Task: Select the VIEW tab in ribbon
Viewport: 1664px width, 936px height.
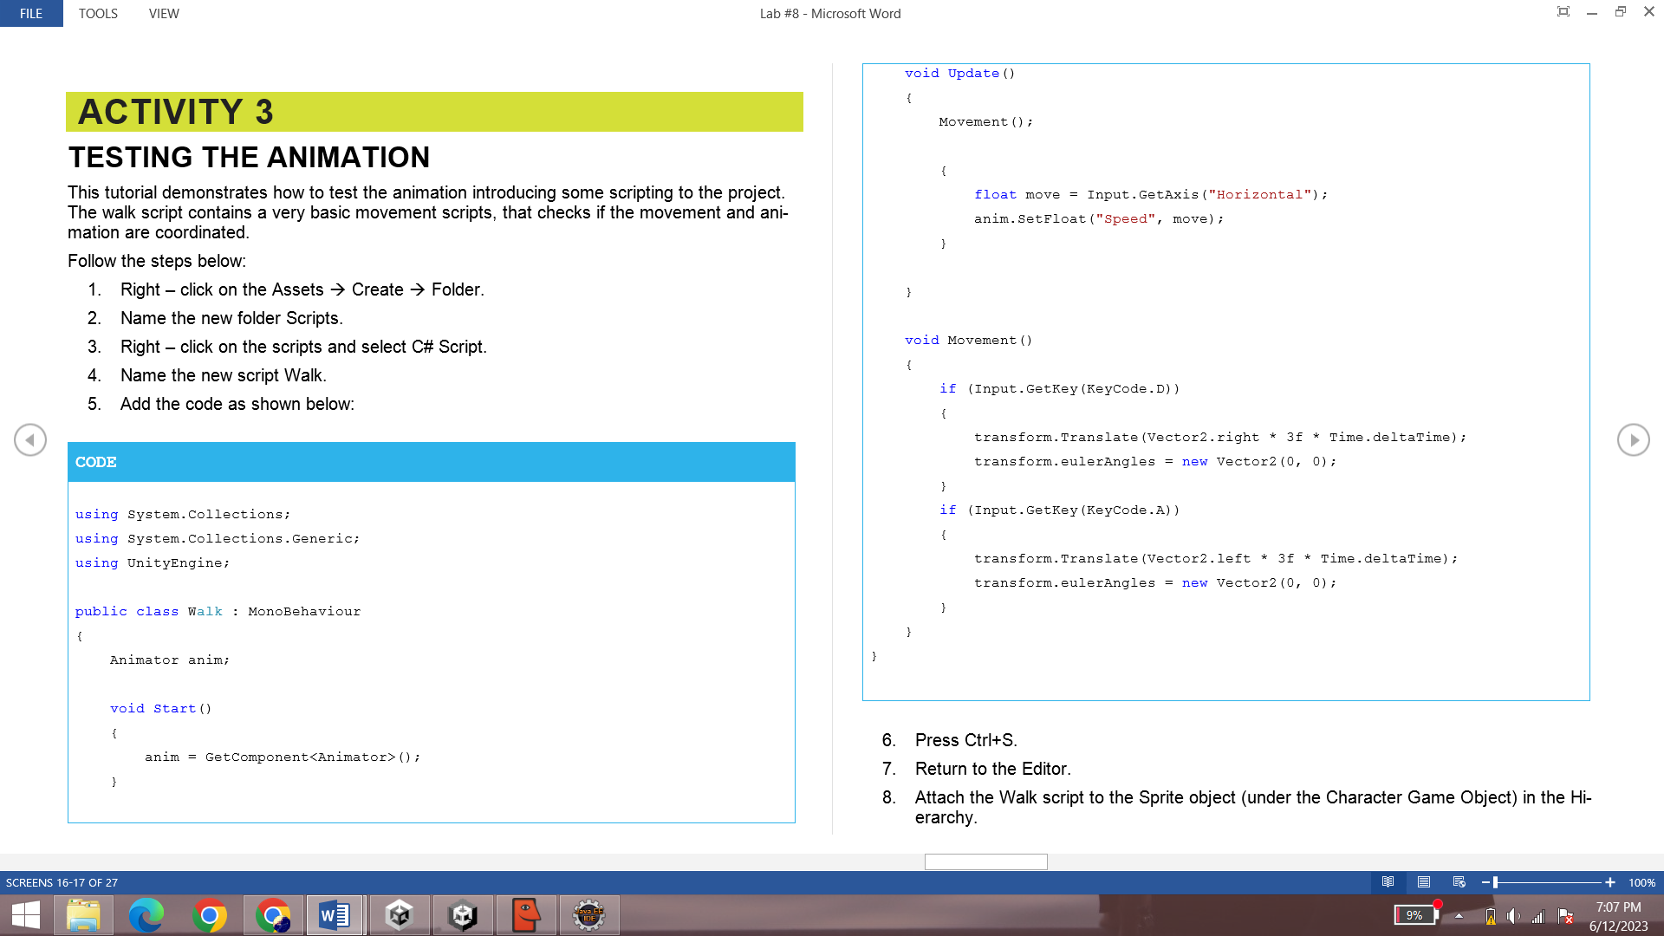Action: pyautogui.click(x=164, y=13)
